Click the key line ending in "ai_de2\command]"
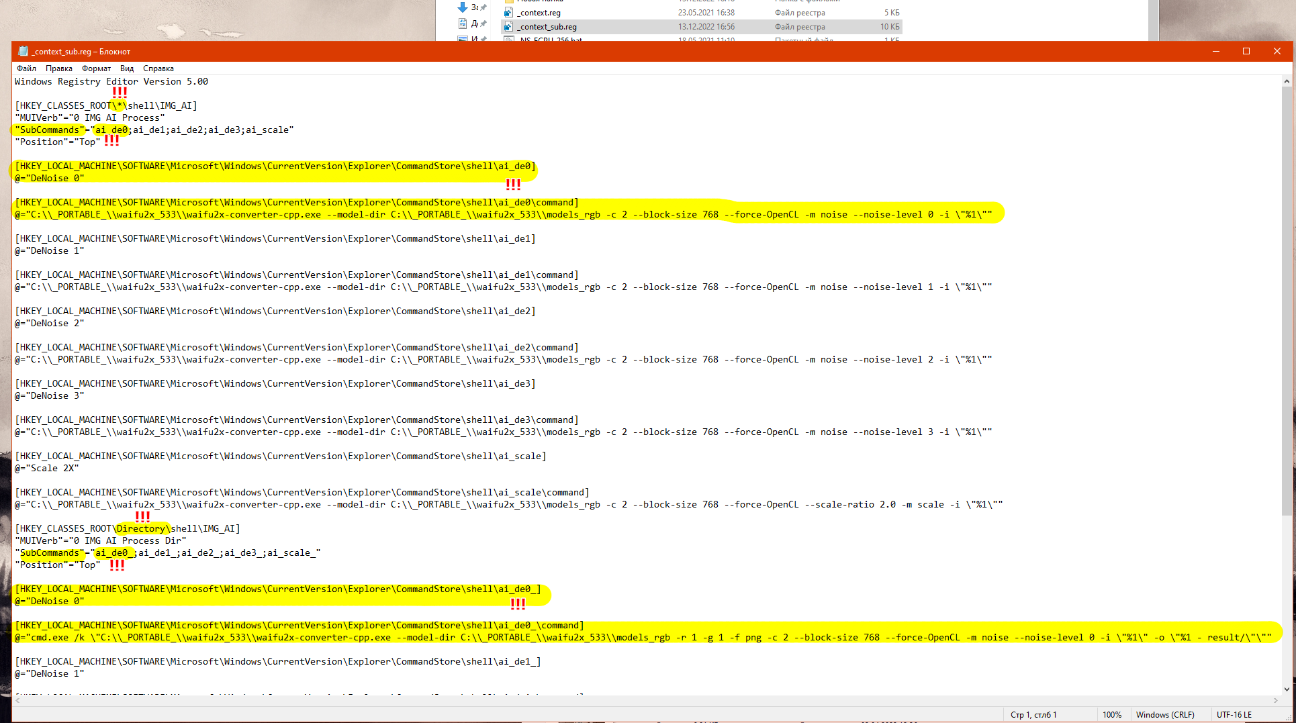 coord(297,348)
